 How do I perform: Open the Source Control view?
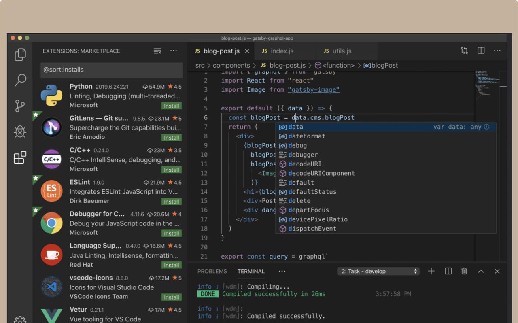point(20,106)
